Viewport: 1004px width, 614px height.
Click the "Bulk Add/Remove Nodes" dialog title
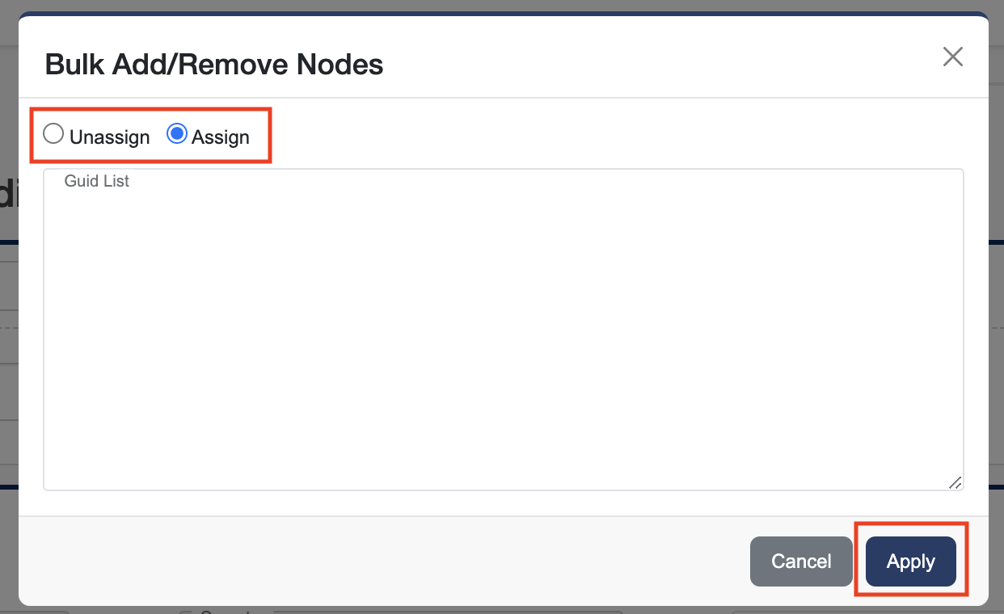point(214,64)
